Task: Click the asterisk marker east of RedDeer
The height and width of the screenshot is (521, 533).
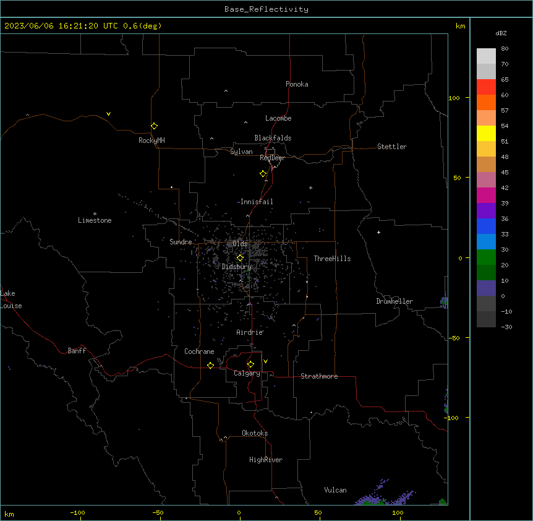Action: click(310, 187)
